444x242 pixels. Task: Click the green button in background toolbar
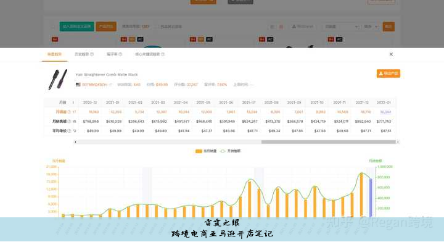(76, 27)
